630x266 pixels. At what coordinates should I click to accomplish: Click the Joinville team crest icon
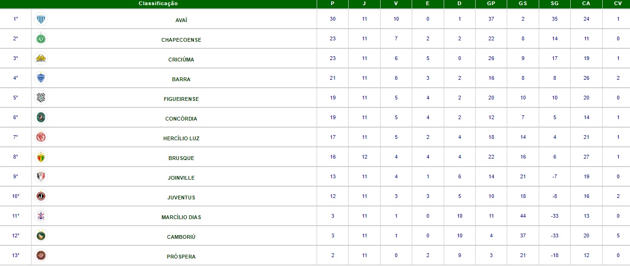(x=41, y=176)
